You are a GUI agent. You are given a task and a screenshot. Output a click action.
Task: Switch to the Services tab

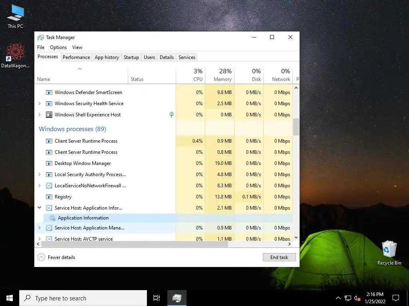tap(187, 57)
